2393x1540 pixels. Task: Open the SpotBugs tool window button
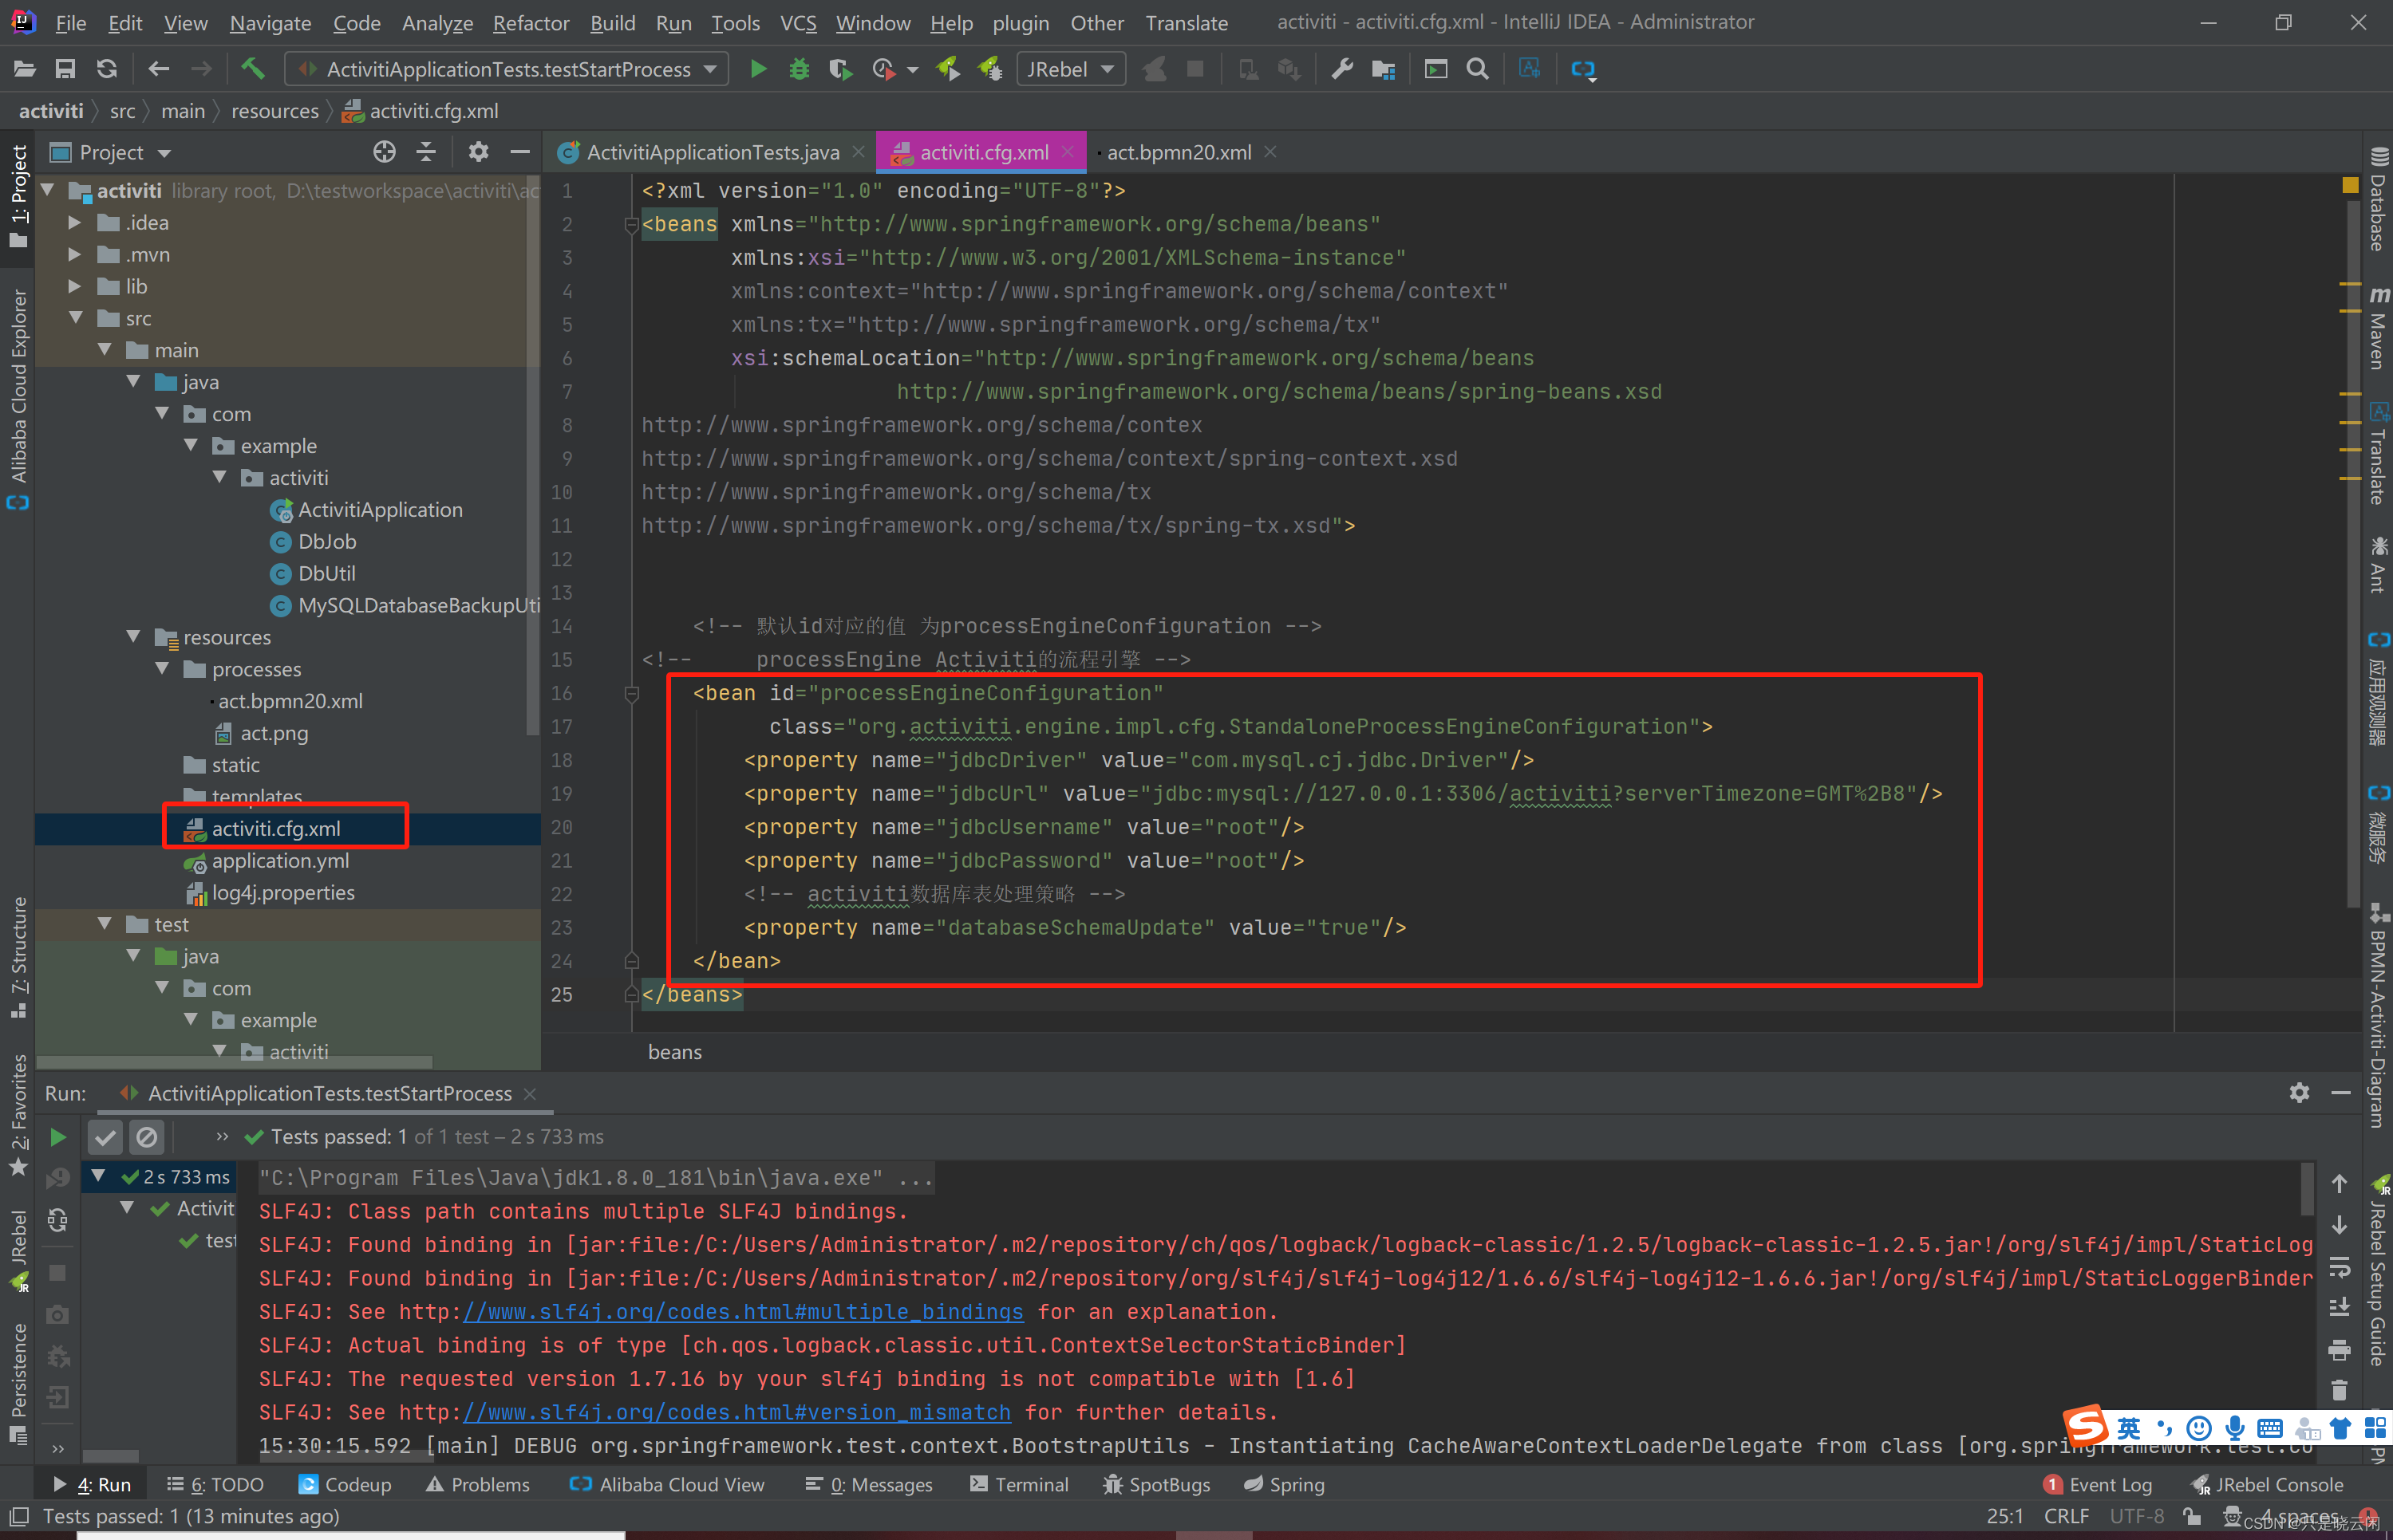click(1156, 1485)
